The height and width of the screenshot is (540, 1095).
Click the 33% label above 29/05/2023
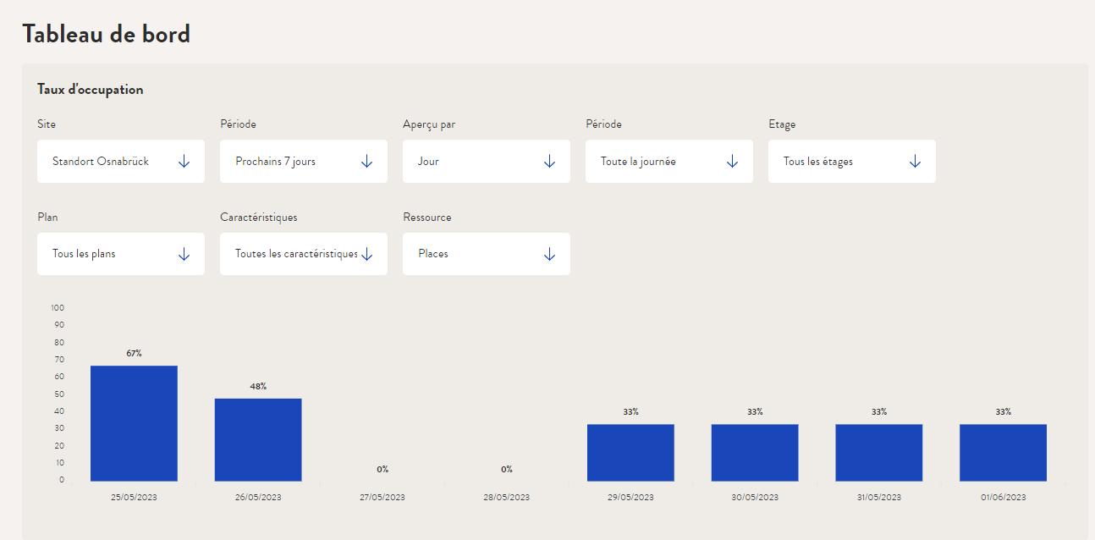[x=630, y=411]
